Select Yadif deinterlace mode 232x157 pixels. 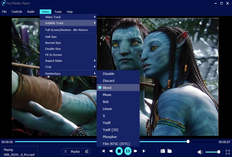pyautogui.click(x=118, y=123)
